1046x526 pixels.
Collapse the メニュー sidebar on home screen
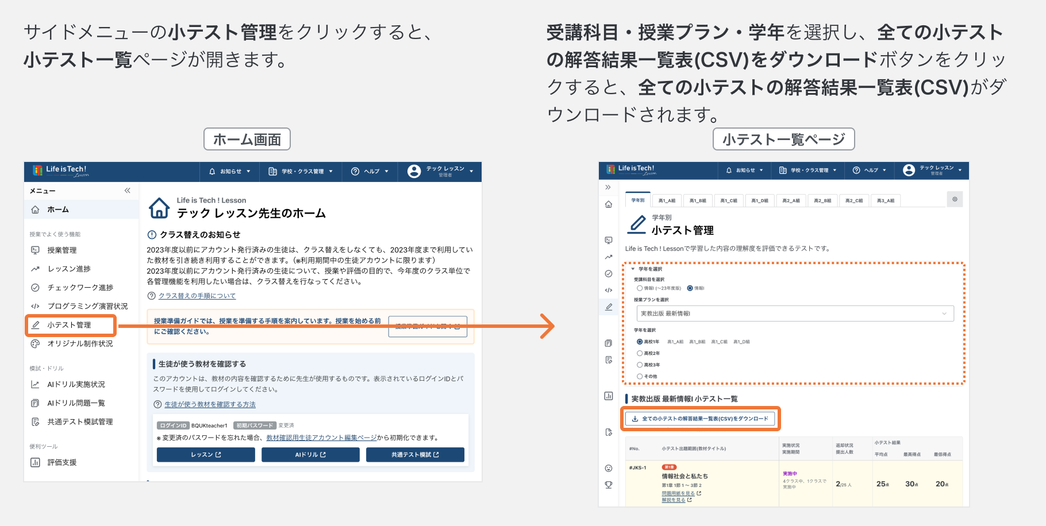pos(127,190)
